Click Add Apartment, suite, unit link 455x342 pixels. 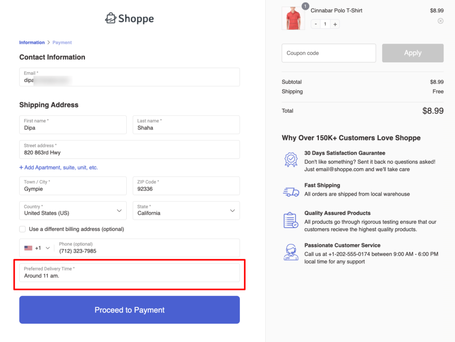[x=59, y=168]
